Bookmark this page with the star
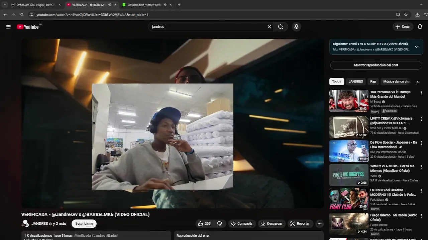 coord(406,15)
